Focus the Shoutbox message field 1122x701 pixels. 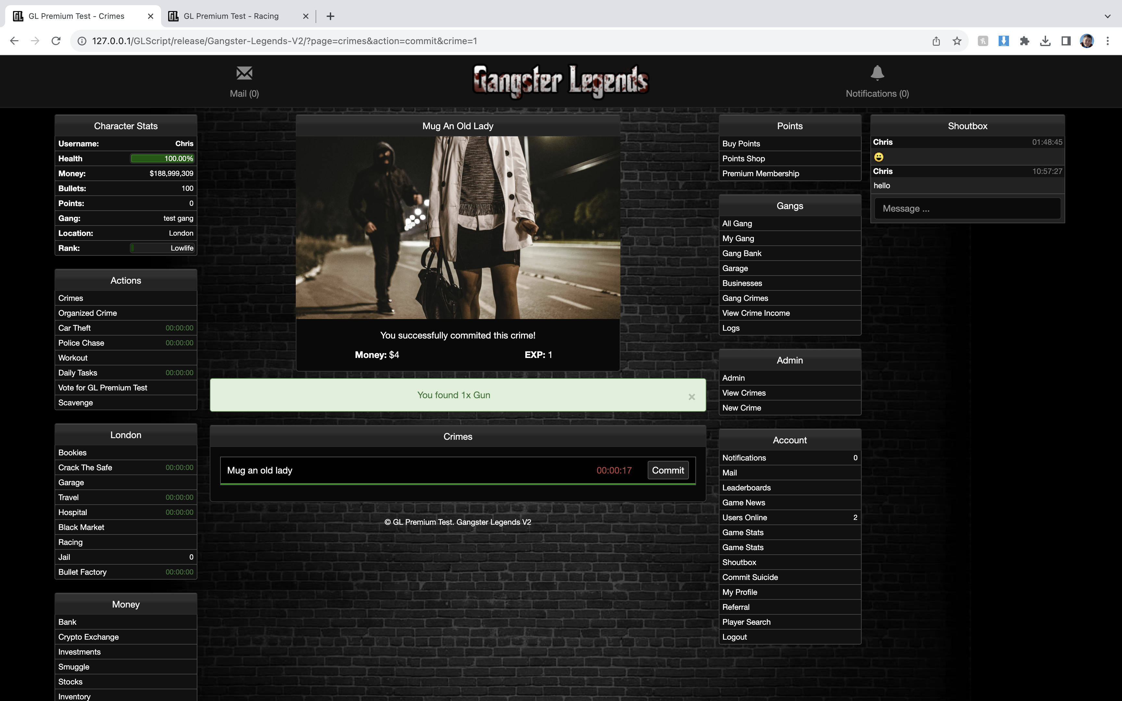(967, 209)
